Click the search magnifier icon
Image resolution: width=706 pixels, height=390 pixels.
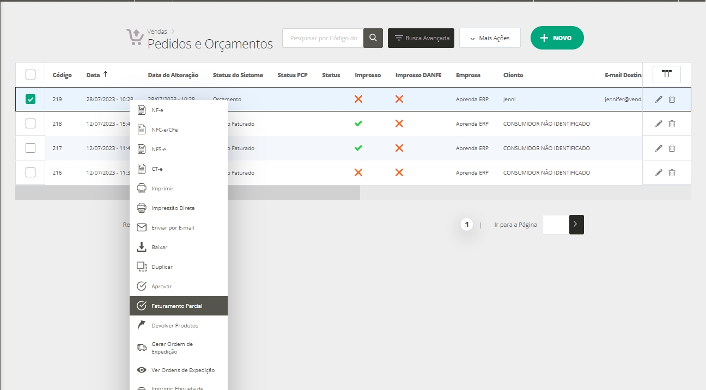click(373, 38)
